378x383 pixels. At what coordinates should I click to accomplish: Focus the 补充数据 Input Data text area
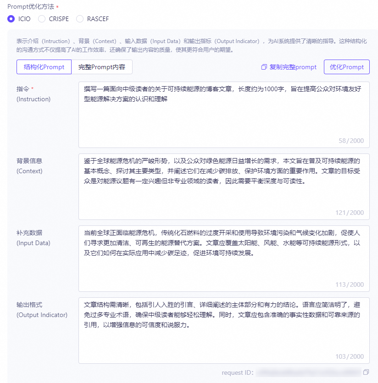coord(224,259)
